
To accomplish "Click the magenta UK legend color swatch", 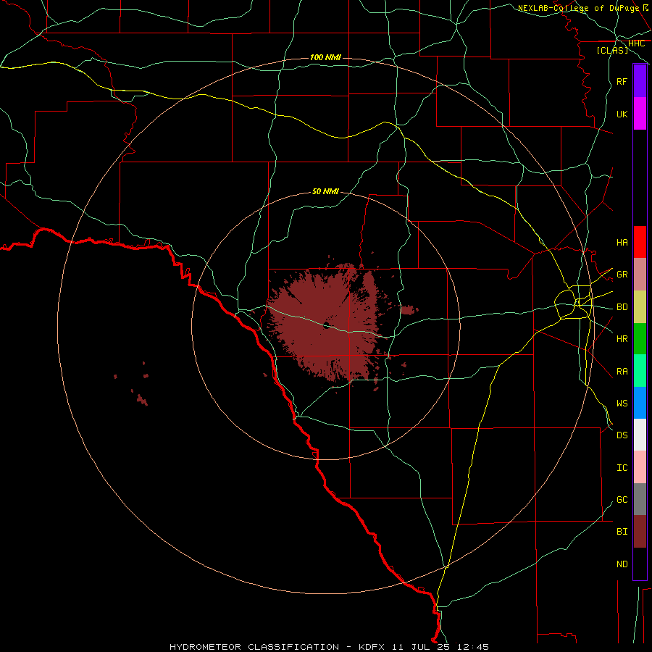I will click(640, 114).
